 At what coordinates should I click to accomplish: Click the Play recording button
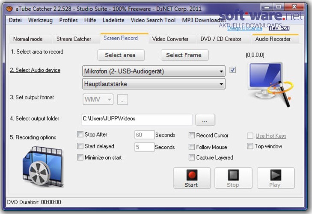tap(276, 178)
